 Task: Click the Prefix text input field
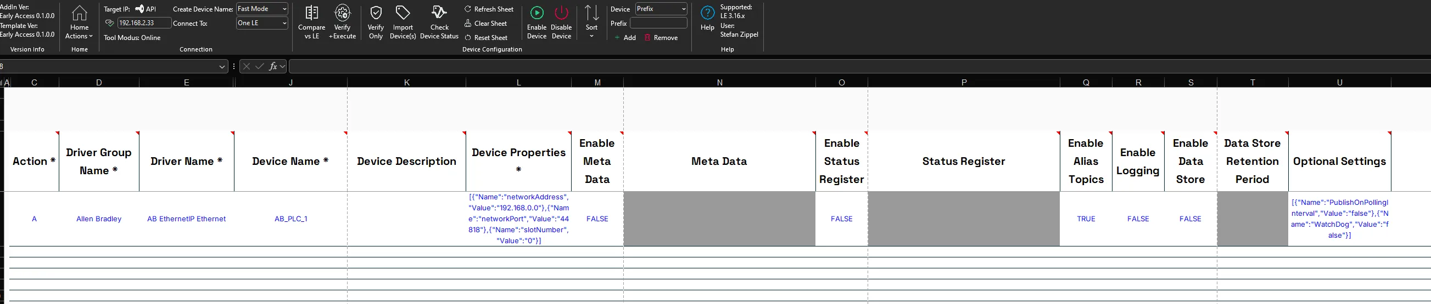click(x=658, y=23)
